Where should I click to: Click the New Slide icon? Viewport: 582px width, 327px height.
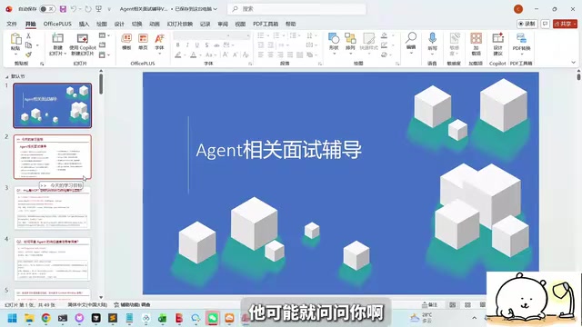[57, 38]
